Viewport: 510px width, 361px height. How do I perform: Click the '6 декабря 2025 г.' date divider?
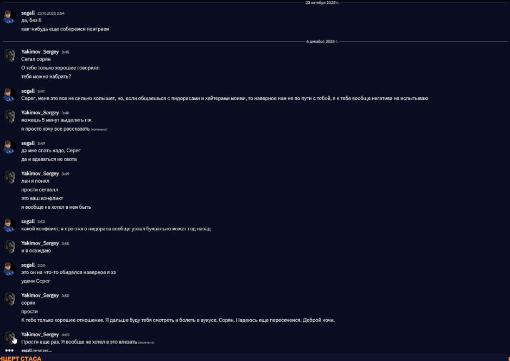point(322,41)
